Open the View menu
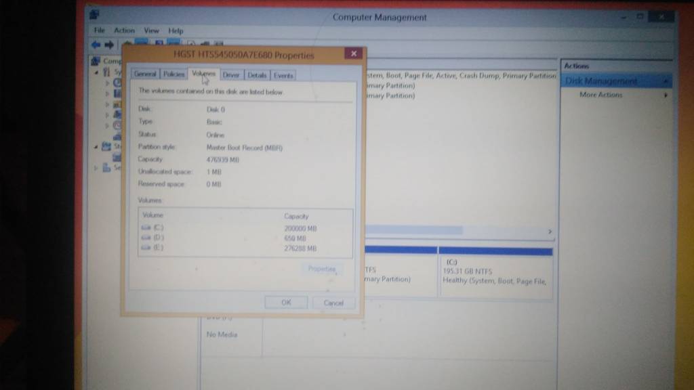 click(151, 30)
